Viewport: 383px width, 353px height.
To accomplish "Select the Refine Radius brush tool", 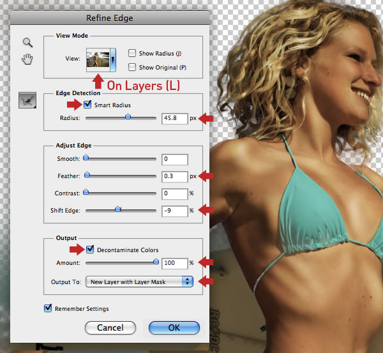I will click(27, 100).
